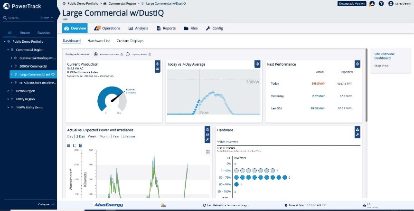Image resolution: width=414 pixels, height=211 pixels.
Task: Click the Downgrade Version button
Action: [x=352, y=3]
